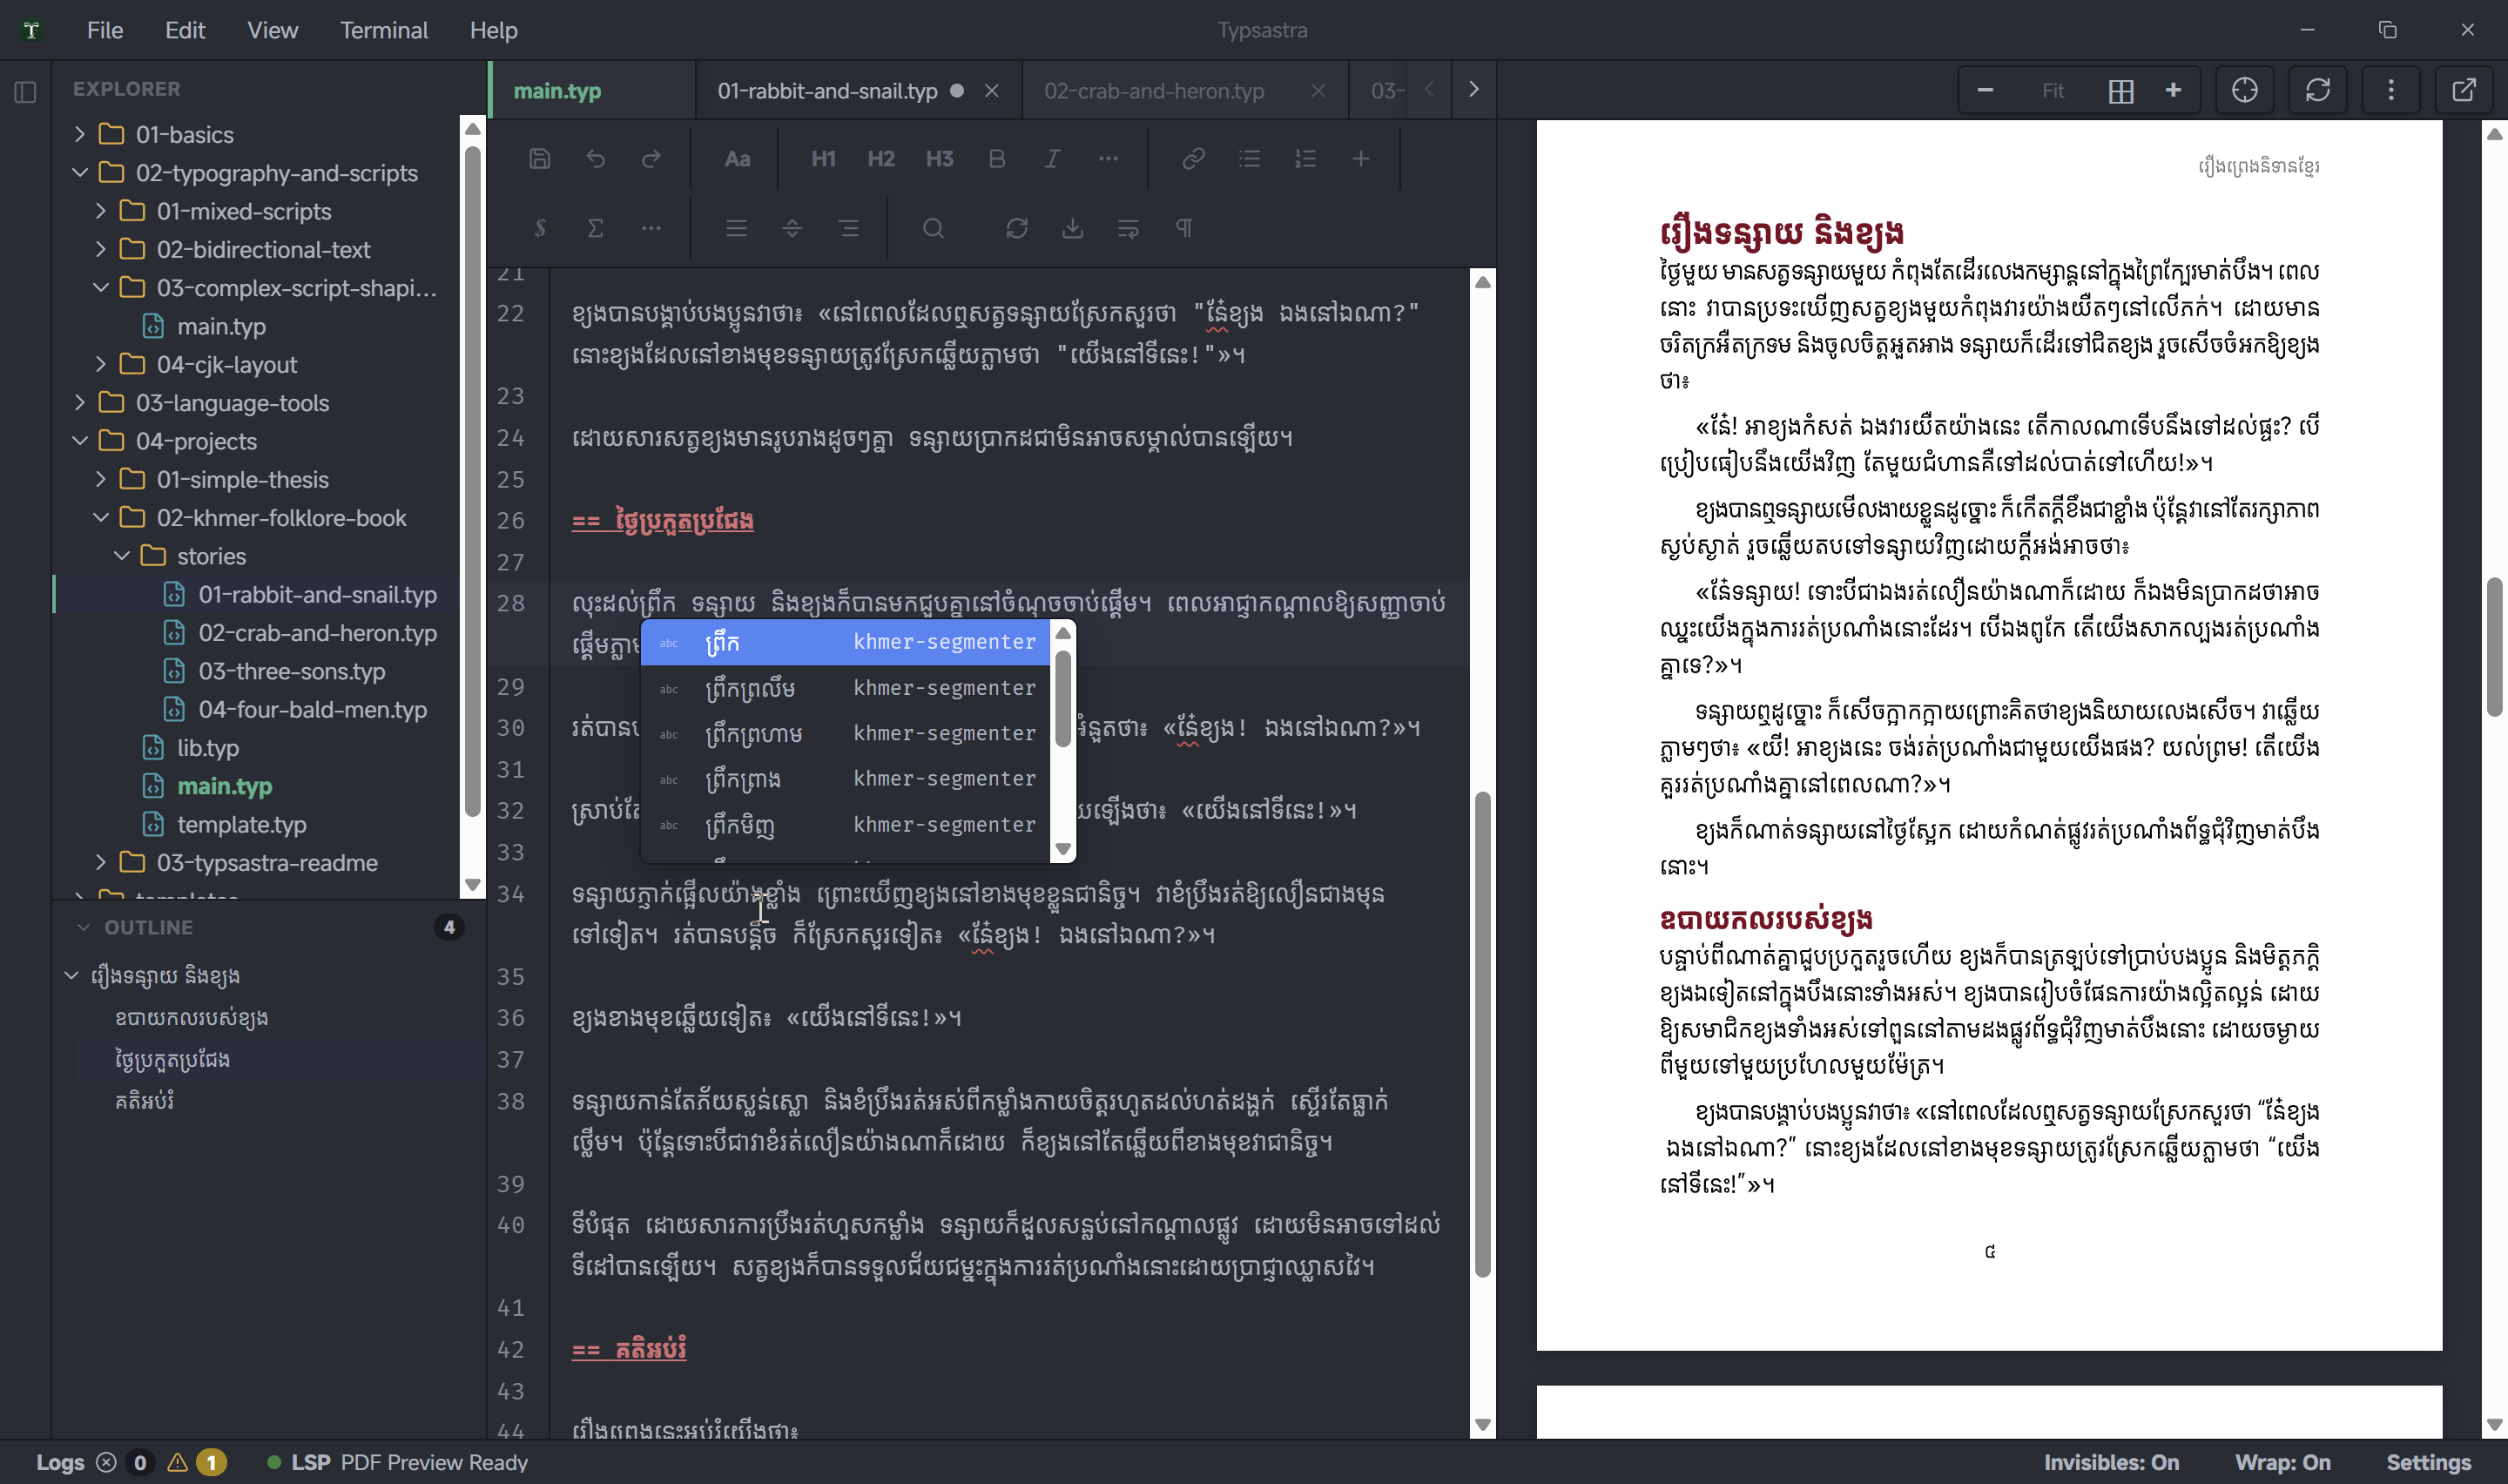The width and height of the screenshot is (2508, 1484).
Task: Open Settings from the status bar
Action: 2428,1462
